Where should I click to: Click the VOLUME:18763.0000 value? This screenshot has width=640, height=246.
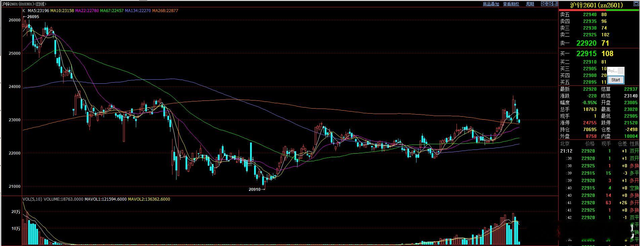64,199
